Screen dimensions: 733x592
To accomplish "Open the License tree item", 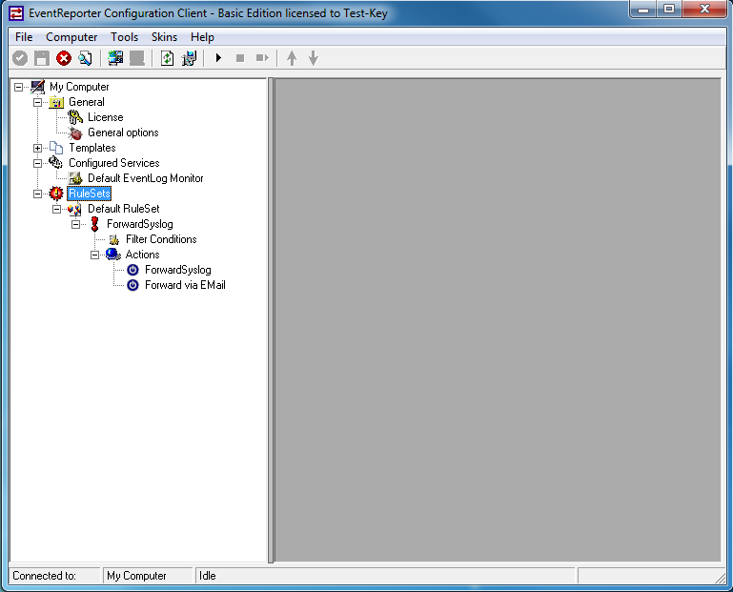I will (x=106, y=117).
